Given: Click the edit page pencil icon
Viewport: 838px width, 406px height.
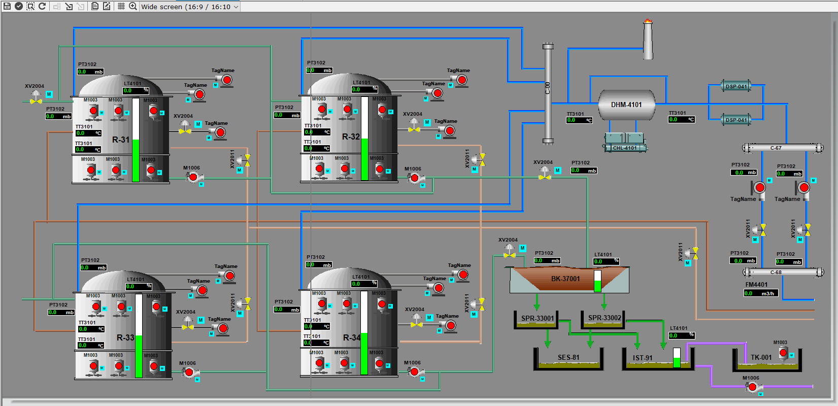Looking at the screenshot, I should coord(107,6).
